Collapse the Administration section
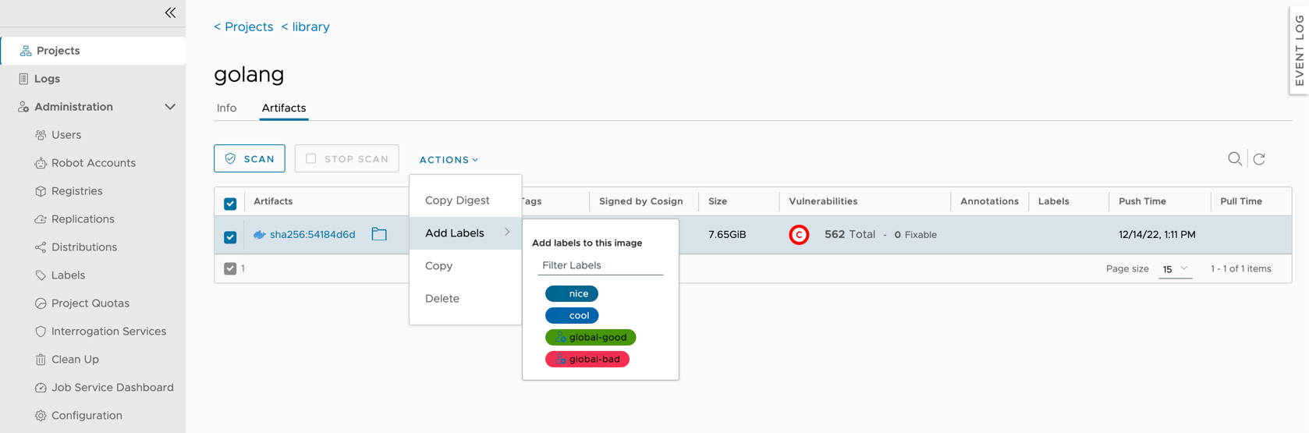The width and height of the screenshot is (1309, 433). click(x=170, y=107)
